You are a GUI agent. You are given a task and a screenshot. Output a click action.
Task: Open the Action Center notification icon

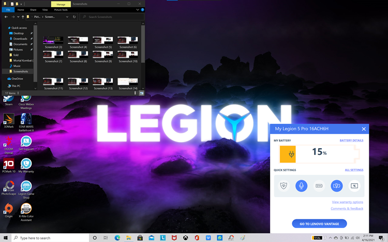(x=381, y=238)
